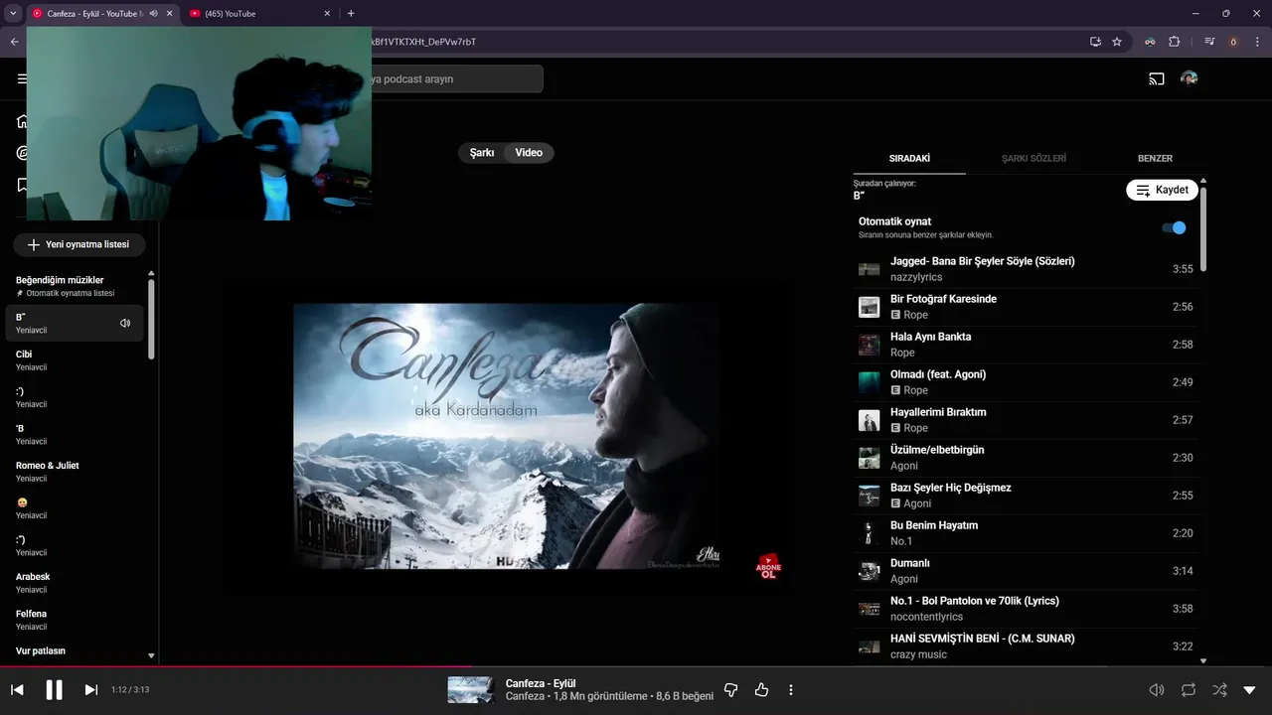Click player bar song thumbnail
This screenshot has height=715, width=1272.
(471, 689)
